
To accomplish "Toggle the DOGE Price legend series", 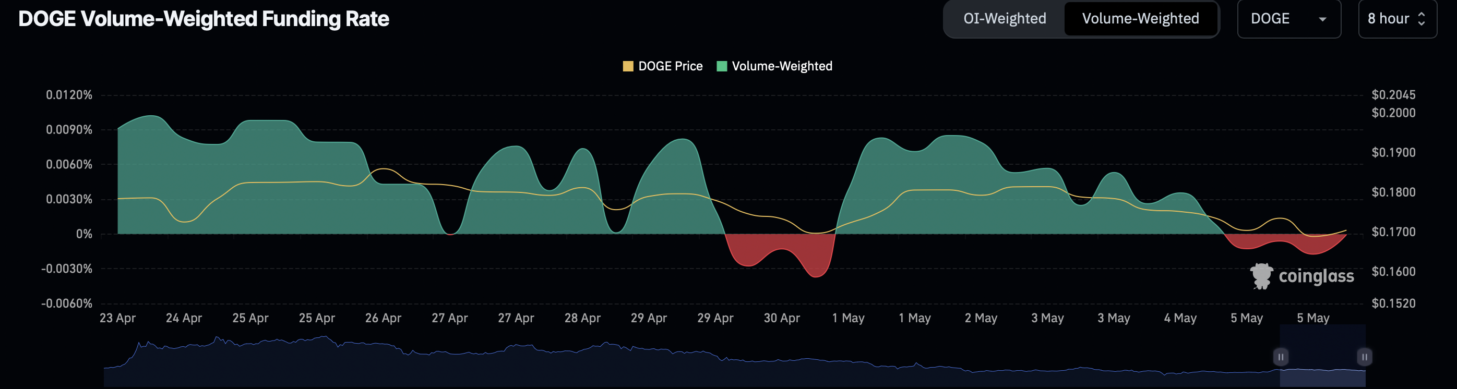I will coord(662,66).
